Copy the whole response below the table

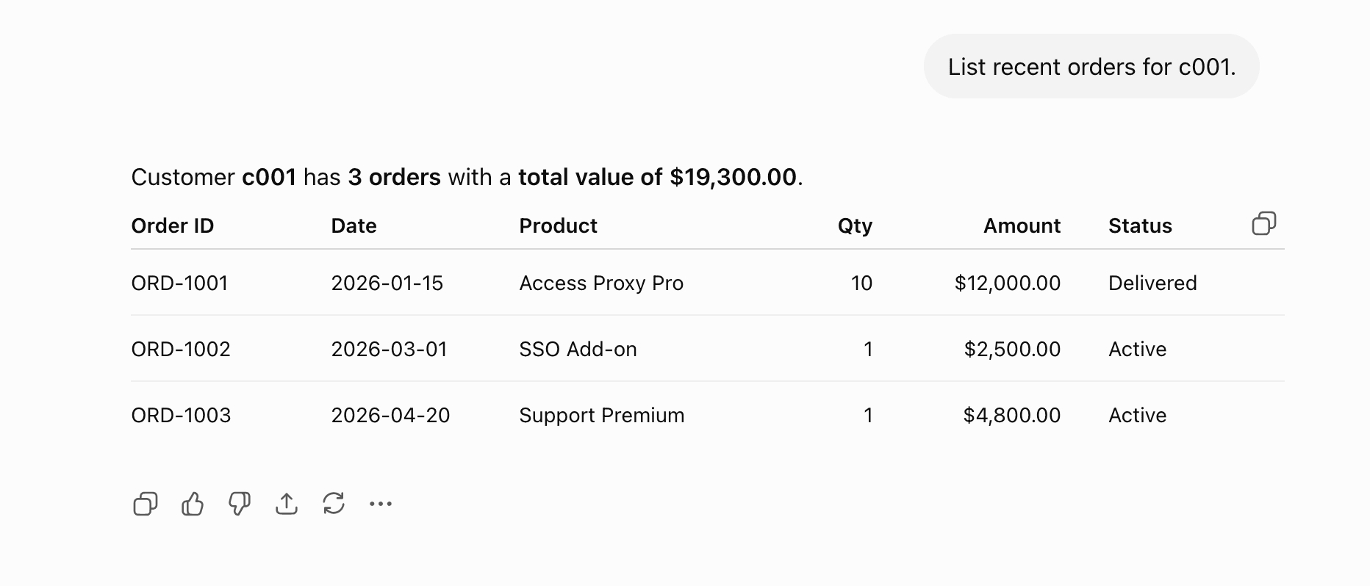tap(146, 504)
